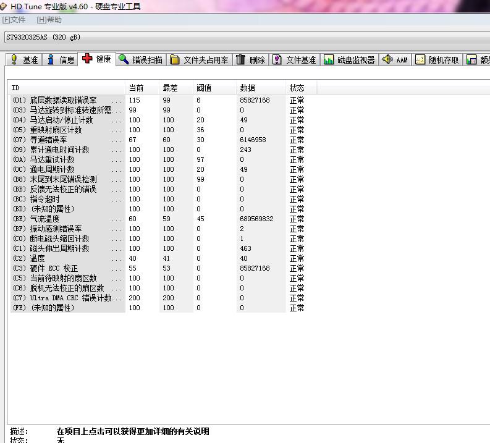Click the trash can icon for 删除
The image size is (490, 443).
click(x=240, y=59)
